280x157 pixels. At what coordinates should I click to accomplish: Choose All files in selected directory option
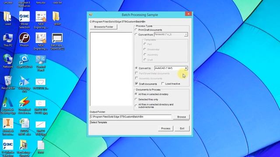coord(136,94)
